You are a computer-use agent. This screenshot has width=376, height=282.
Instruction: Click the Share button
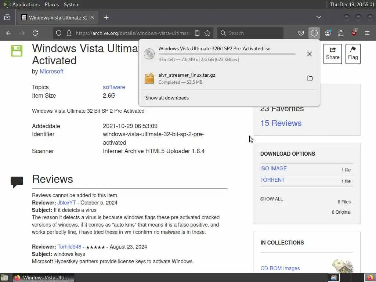point(333,54)
